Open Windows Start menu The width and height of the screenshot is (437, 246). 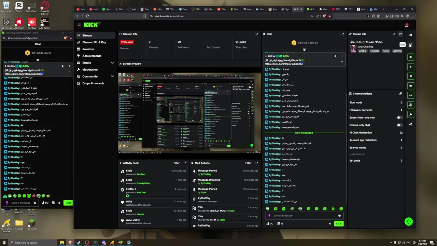pyautogui.click(x=4, y=243)
